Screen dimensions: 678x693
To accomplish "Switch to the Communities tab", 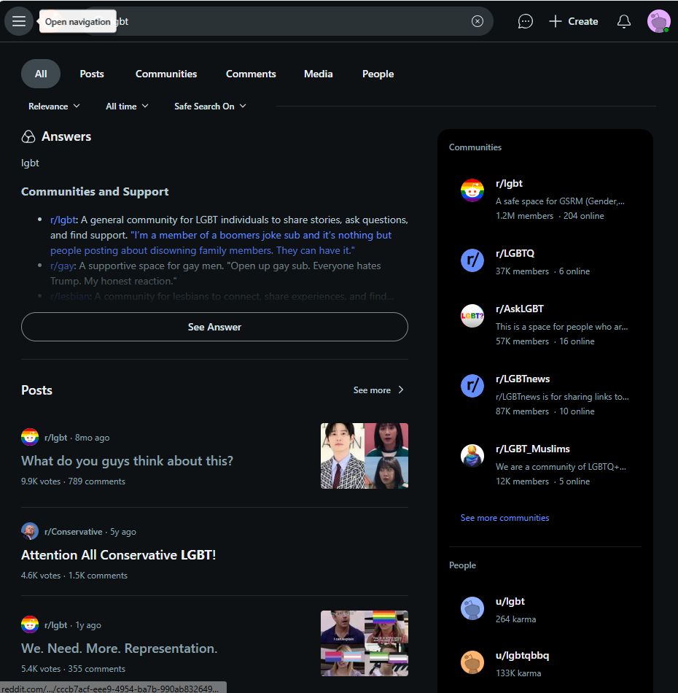I will pyautogui.click(x=166, y=74).
